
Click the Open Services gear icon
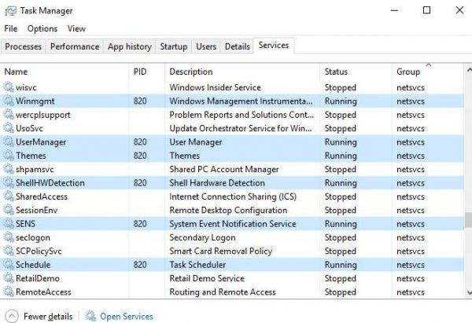pos(90,316)
